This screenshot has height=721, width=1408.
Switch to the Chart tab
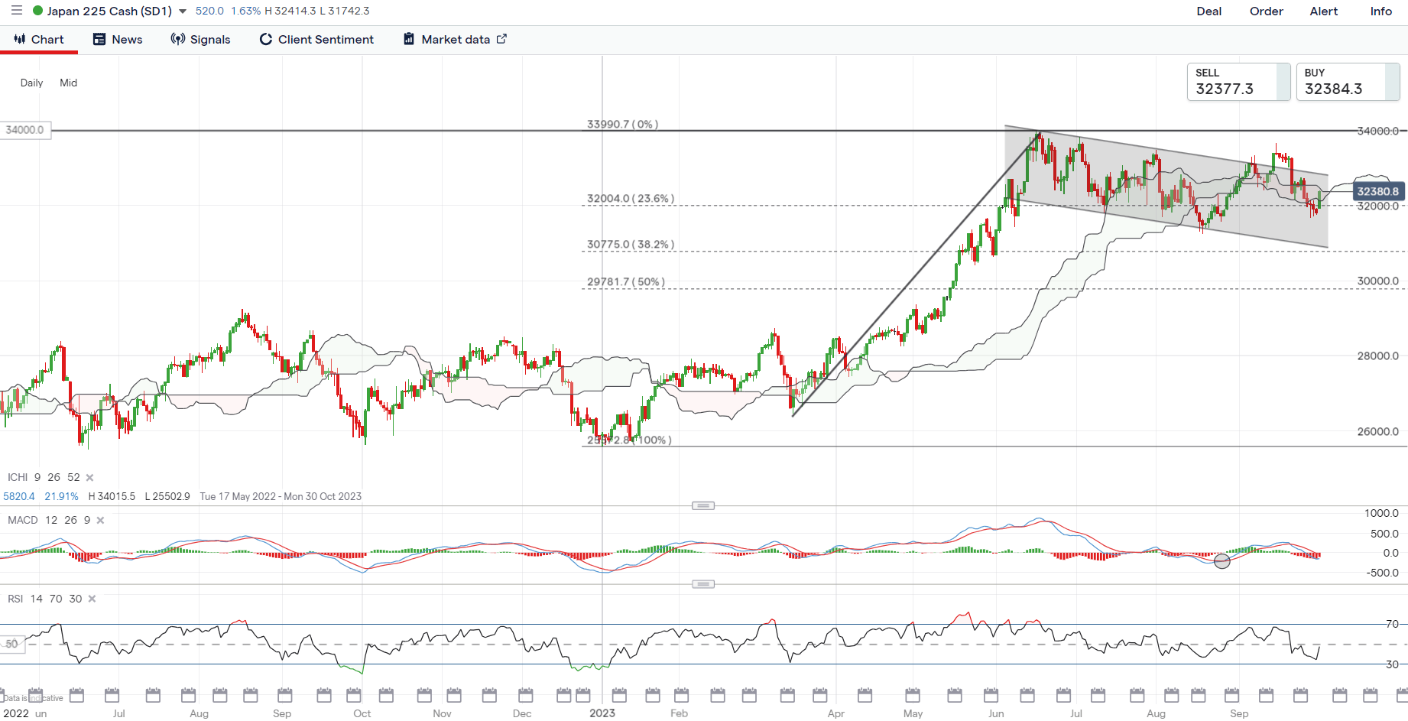pos(39,40)
